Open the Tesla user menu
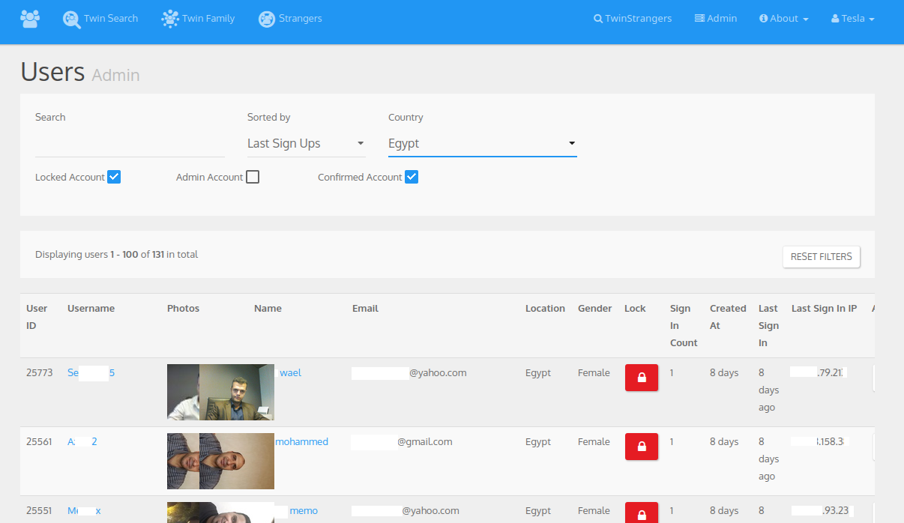Screen dimensions: 904x523 click(x=853, y=19)
